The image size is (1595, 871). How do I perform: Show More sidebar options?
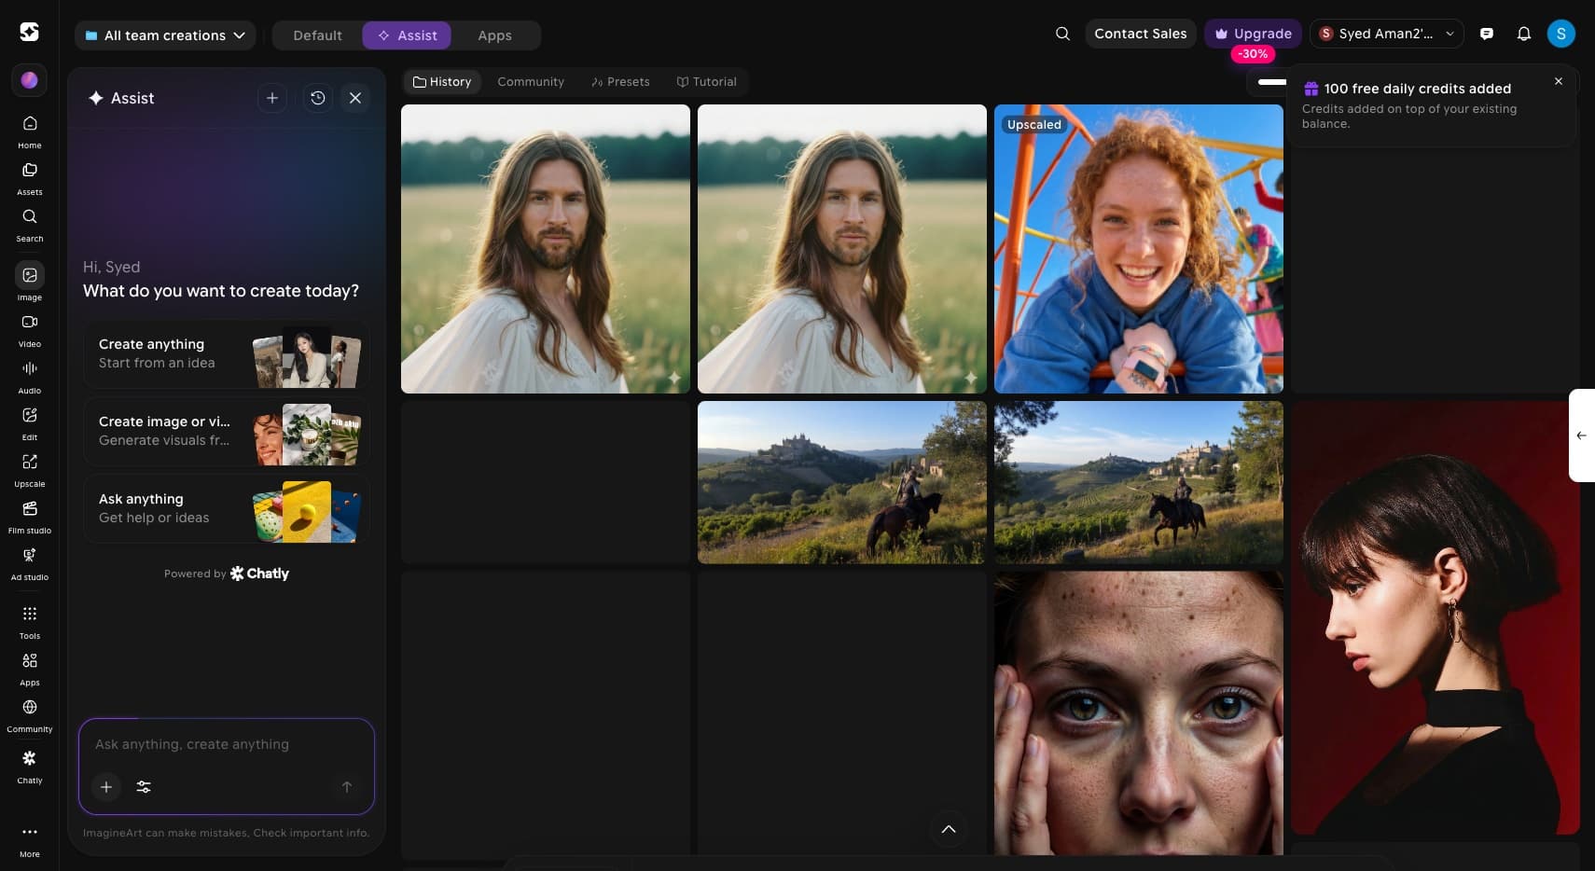tap(30, 839)
